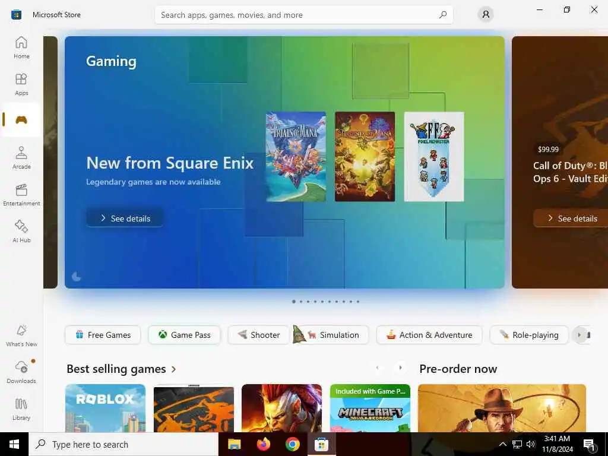
Task: Open the user account profile icon
Action: coord(486,15)
